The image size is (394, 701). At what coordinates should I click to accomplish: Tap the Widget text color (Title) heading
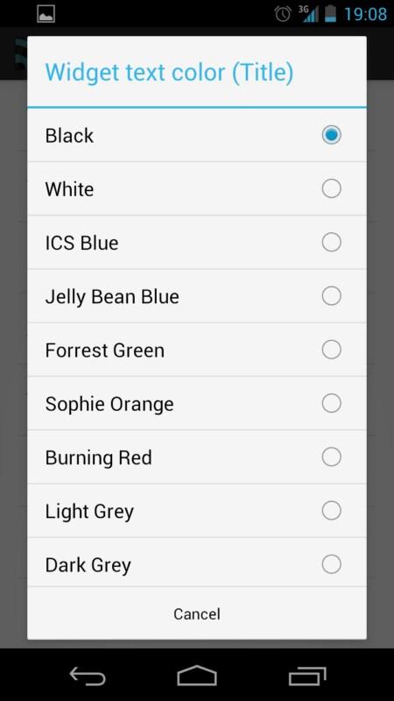pos(169,73)
